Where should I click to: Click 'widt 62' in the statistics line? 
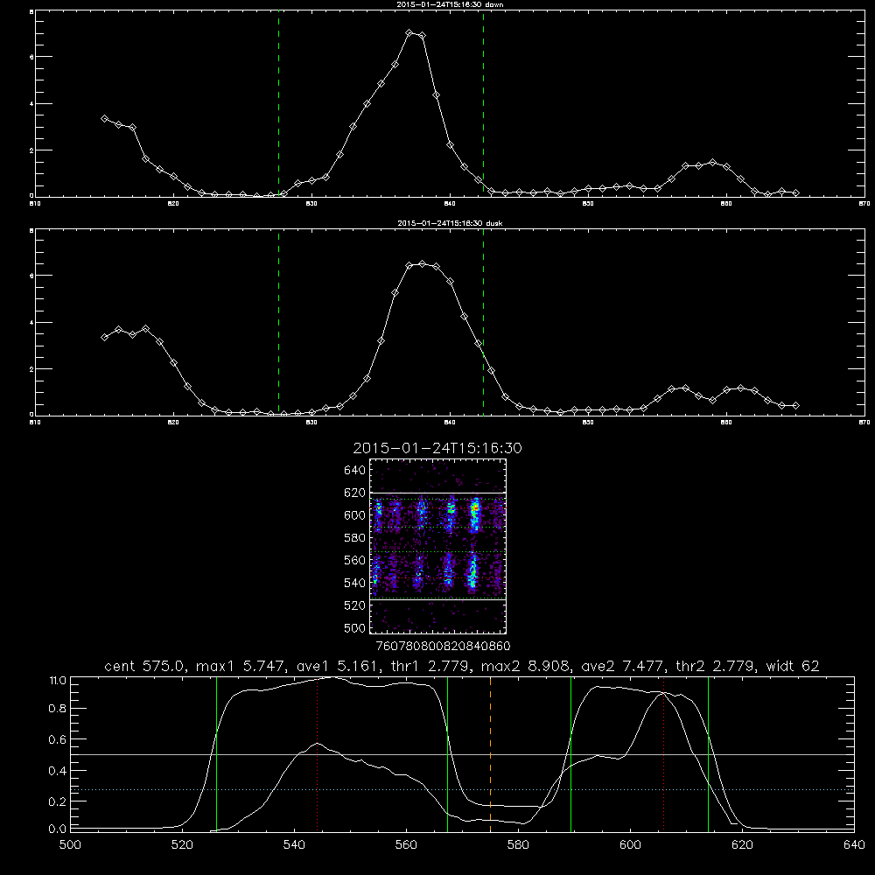coord(793,666)
